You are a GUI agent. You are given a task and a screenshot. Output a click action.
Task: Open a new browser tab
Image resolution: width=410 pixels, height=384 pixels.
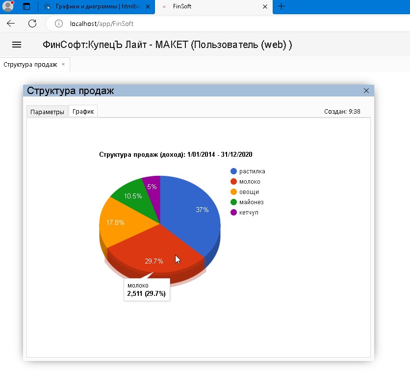pos(281,6)
